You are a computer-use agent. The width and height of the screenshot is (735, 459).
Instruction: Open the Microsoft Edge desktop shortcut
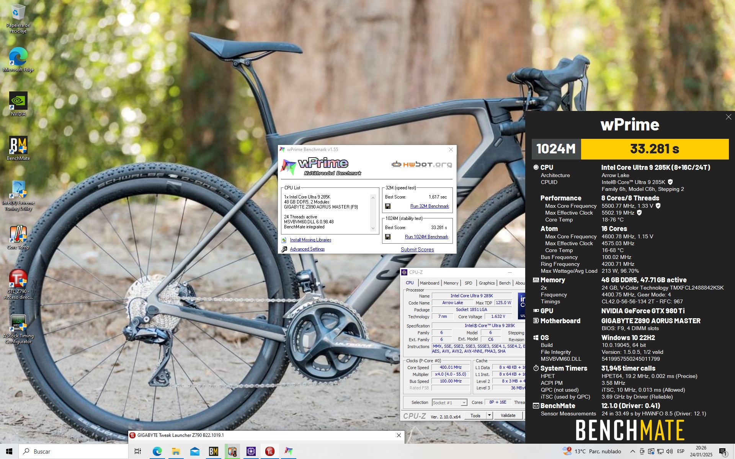[x=18, y=60]
